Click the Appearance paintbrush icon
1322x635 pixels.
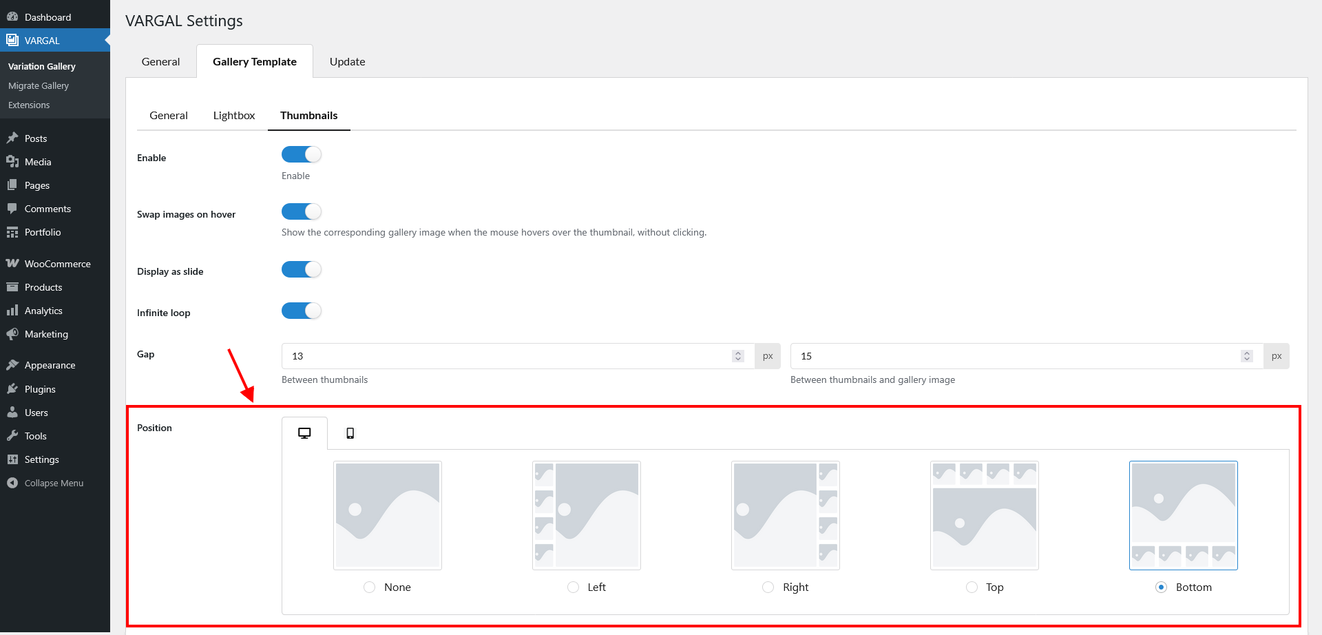12,364
